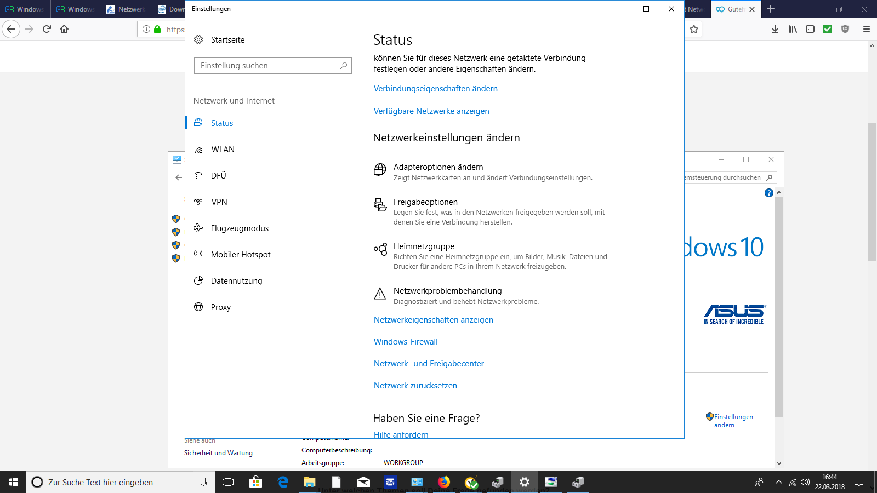Open Netzwerk- und Freigabecenter link

pyautogui.click(x=429, y=364)
